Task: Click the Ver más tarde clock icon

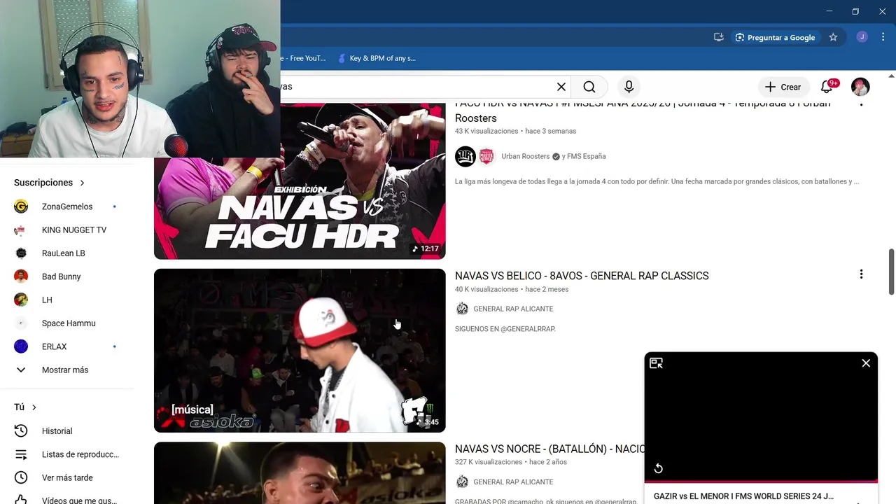Action: point(21,477)
